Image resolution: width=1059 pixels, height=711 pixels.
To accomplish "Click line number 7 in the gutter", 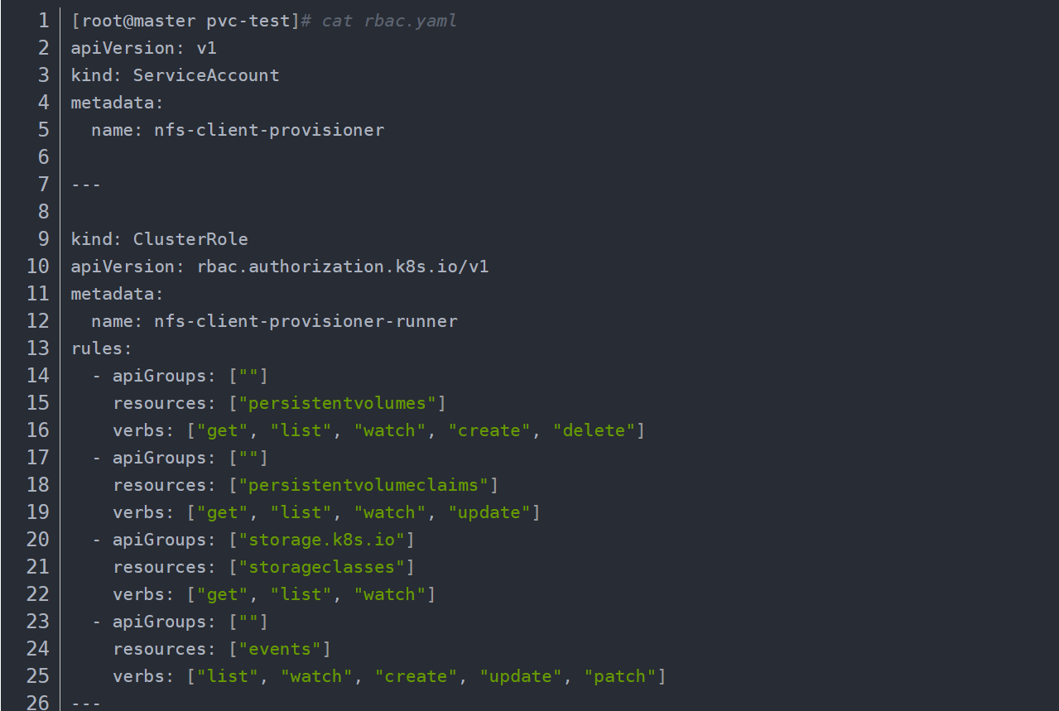I will [43, 185].
